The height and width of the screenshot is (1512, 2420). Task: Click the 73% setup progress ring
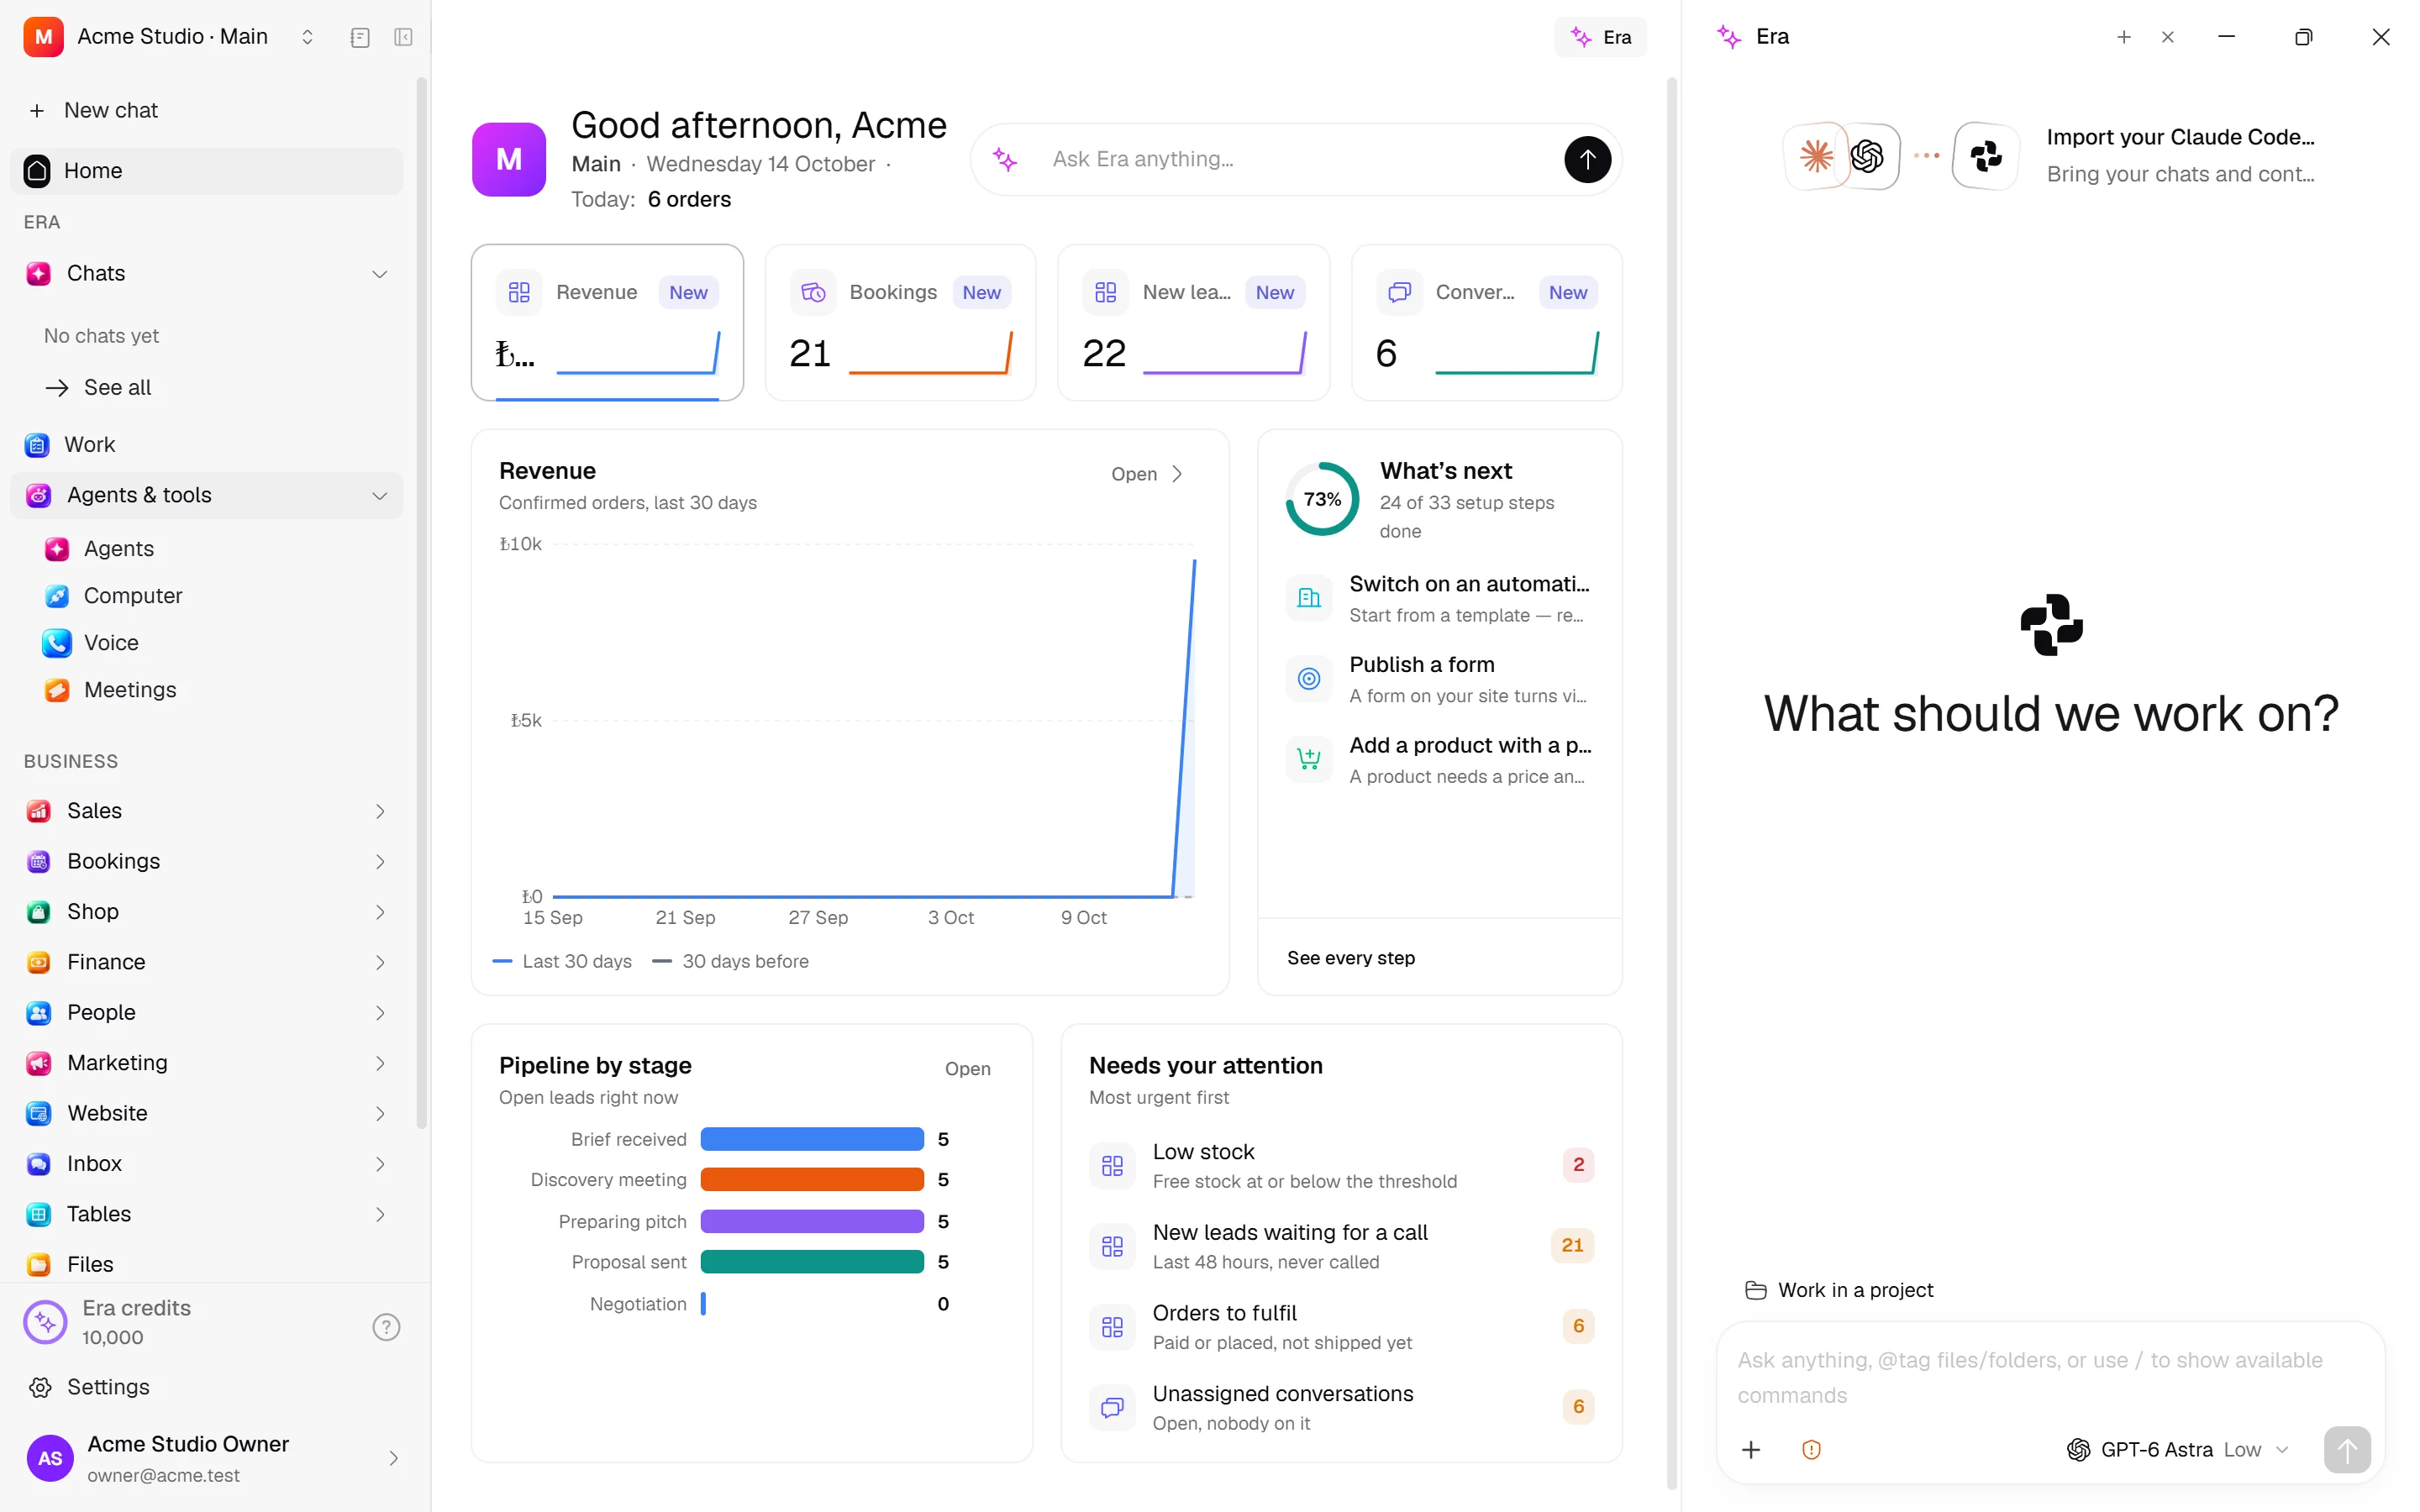(x=1321, y=498)
